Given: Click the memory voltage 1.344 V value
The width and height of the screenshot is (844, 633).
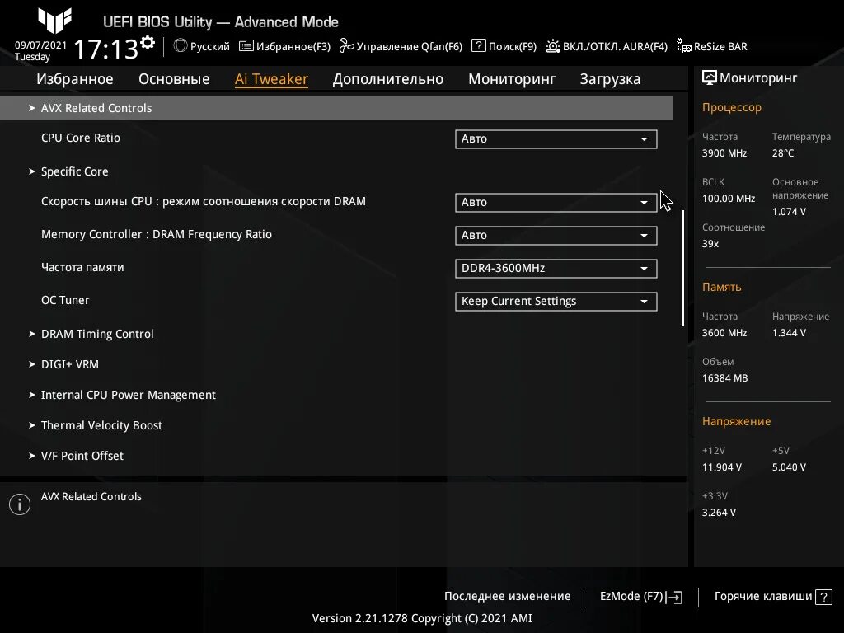Looking at the screenshot, I should [789, 333].
